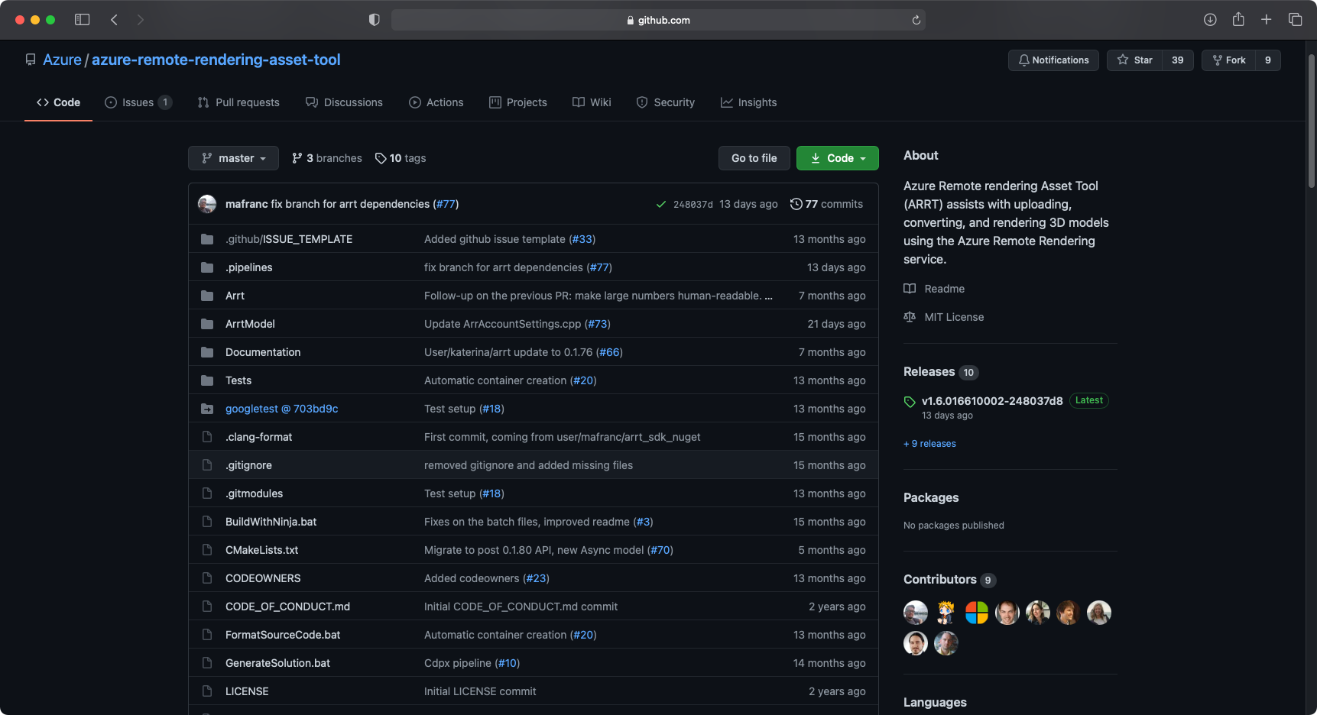The height and width of the screenshot is (715, 1317).
Task: Switch to the Issues tab
Action: [138, 102]
